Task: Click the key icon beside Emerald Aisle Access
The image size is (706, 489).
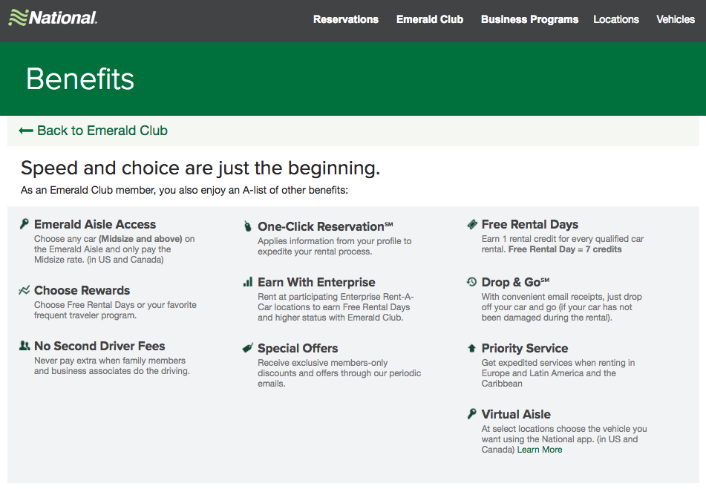Action: click(24, 224)
